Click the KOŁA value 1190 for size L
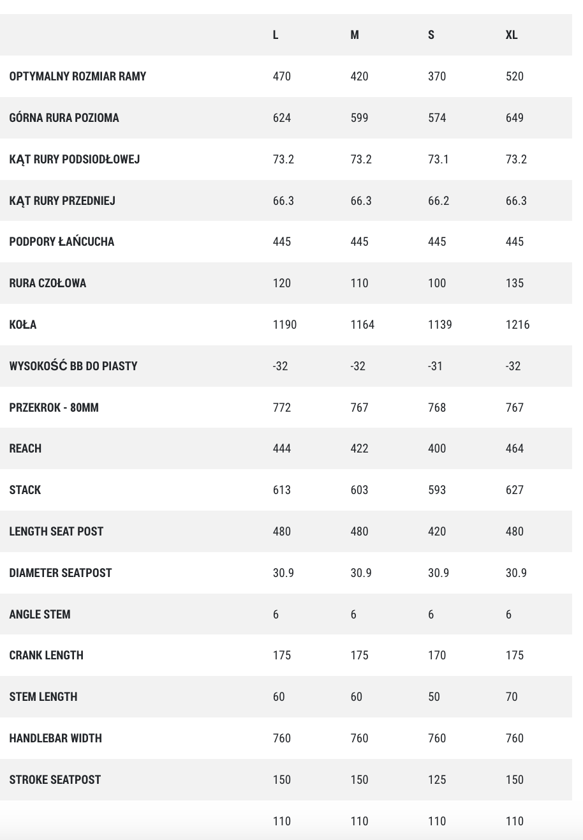The image size is (583, 840). pos(285,325)
